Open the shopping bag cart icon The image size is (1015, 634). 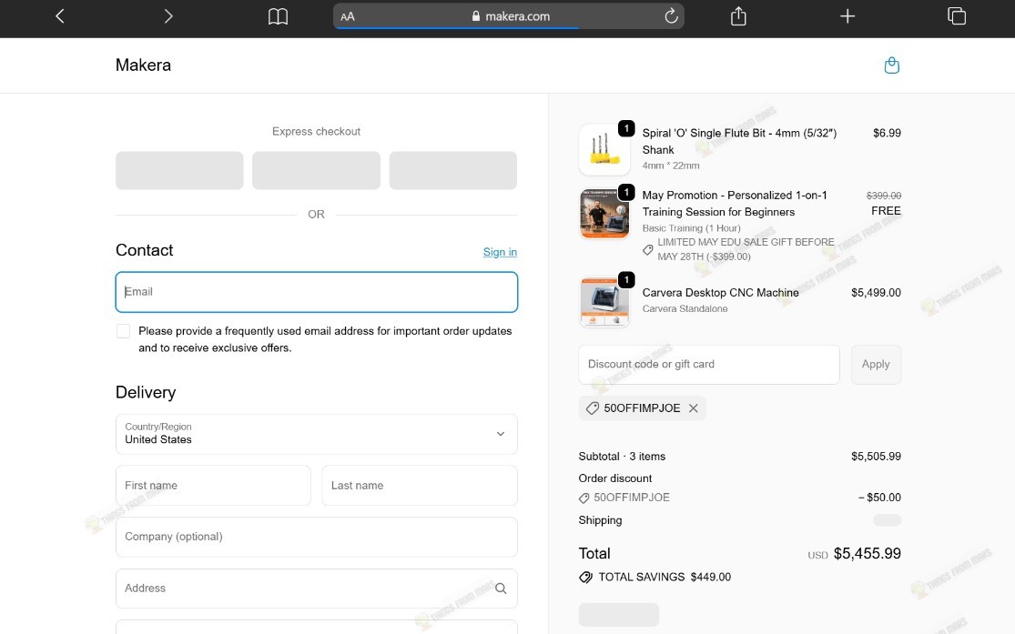click(892, 65)
